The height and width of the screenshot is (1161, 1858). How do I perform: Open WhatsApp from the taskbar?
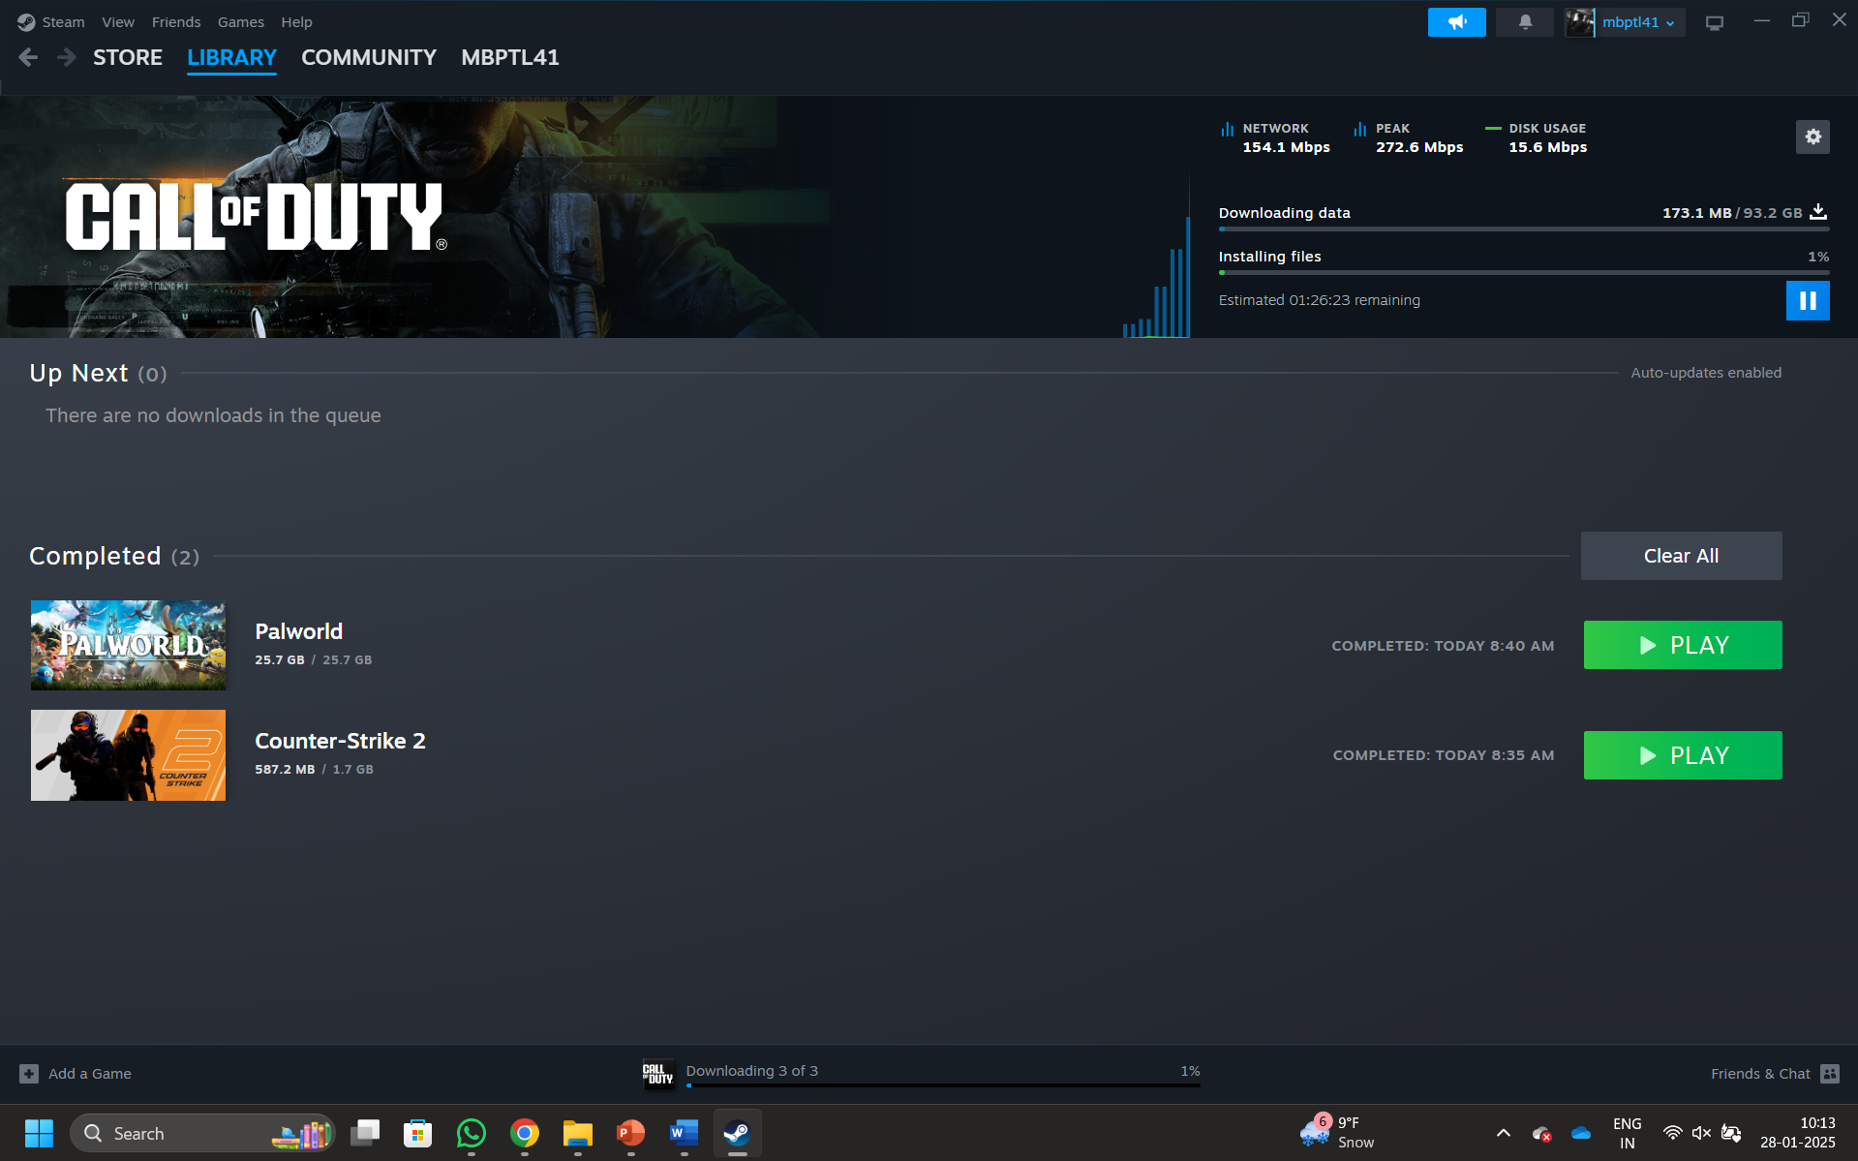point(472,1133)
